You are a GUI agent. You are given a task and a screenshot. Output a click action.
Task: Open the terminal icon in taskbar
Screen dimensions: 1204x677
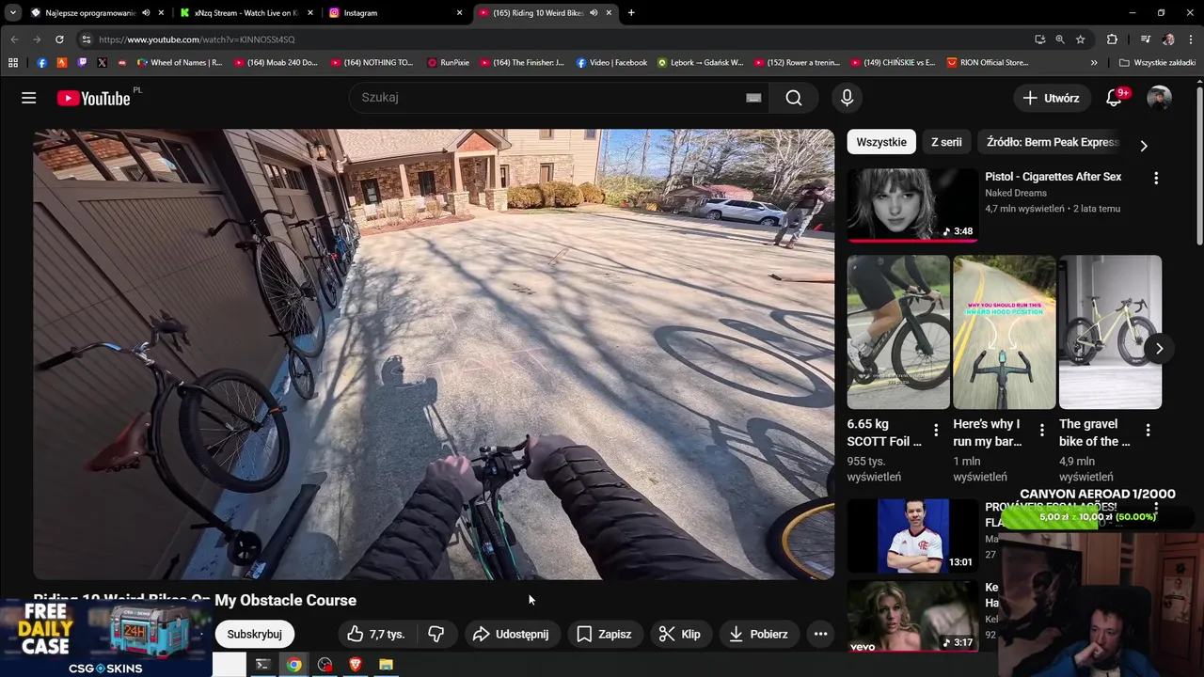click(263, 665)
